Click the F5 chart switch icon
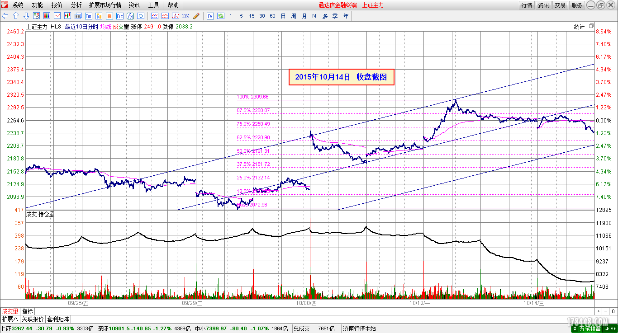Screen dimensions: 618x333 click(210, 16)
